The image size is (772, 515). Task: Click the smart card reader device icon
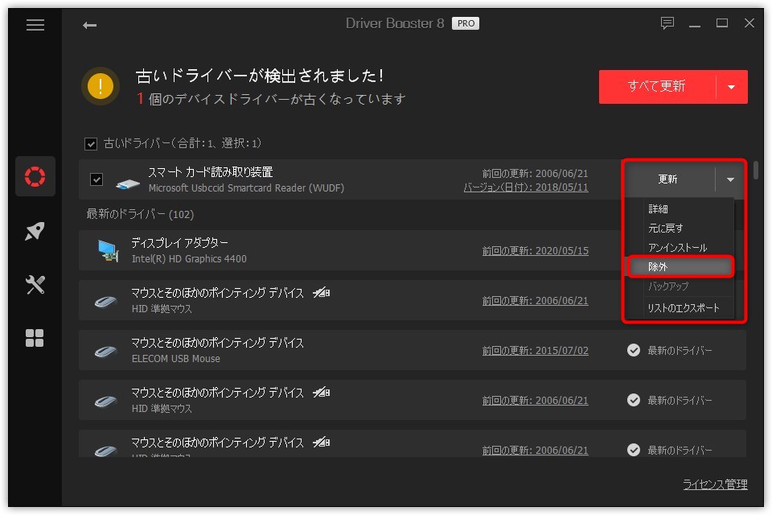point(128,183)
